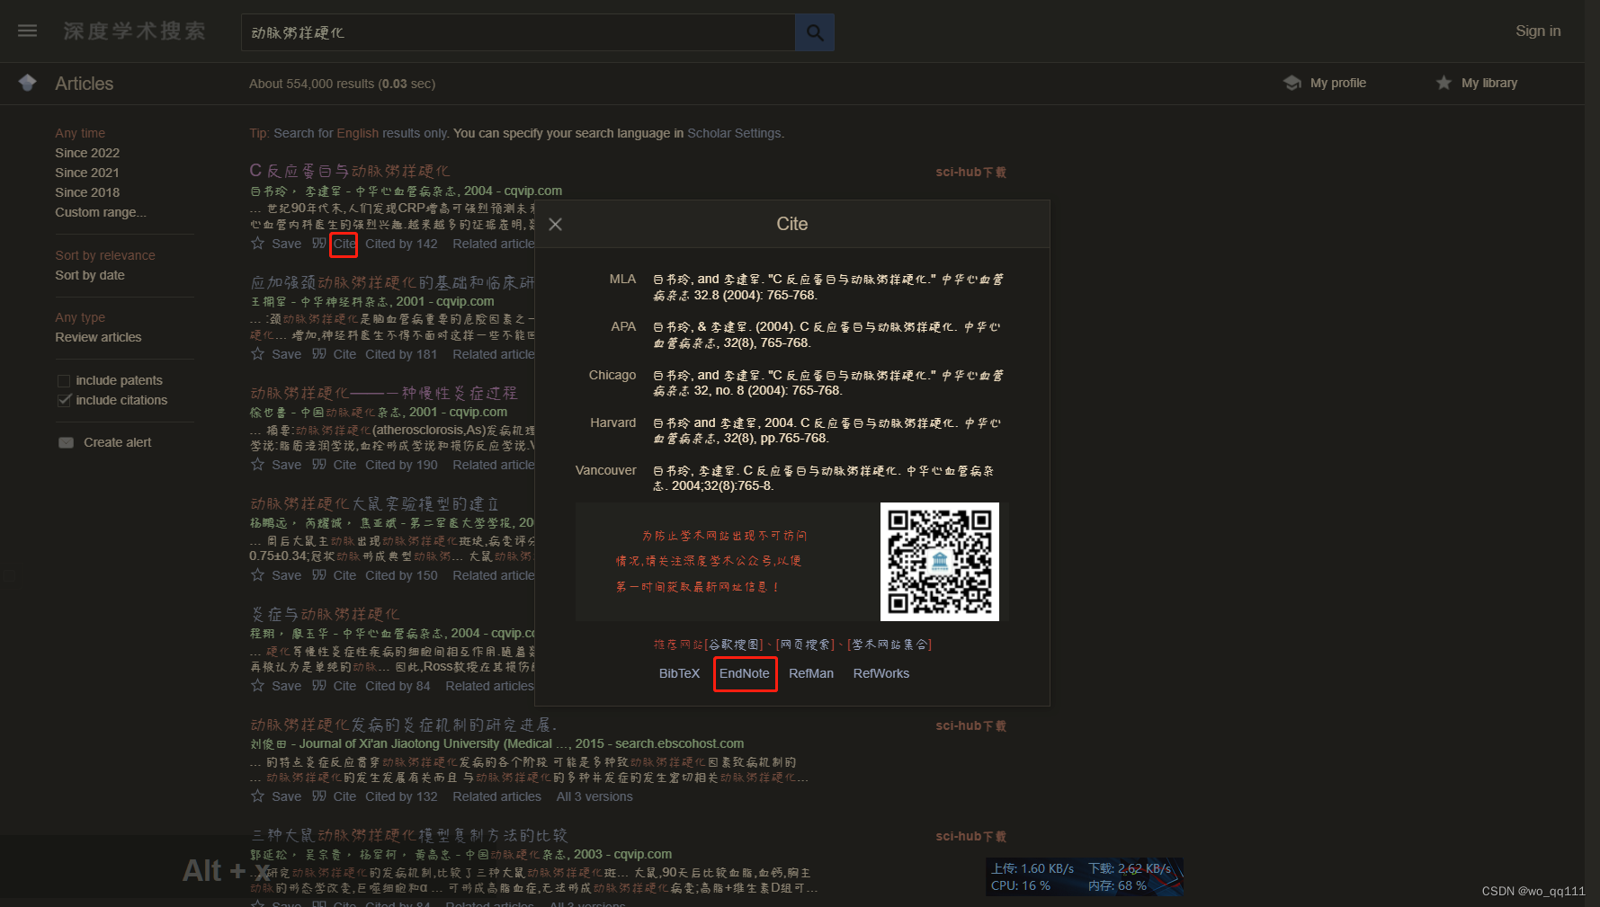Select Sort by relevance option
Viewport: 1600px width, 907px height.
(x=105, y=255)
